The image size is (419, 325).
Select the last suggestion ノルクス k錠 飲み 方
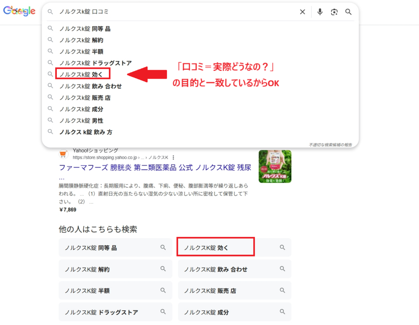(86, 132)
